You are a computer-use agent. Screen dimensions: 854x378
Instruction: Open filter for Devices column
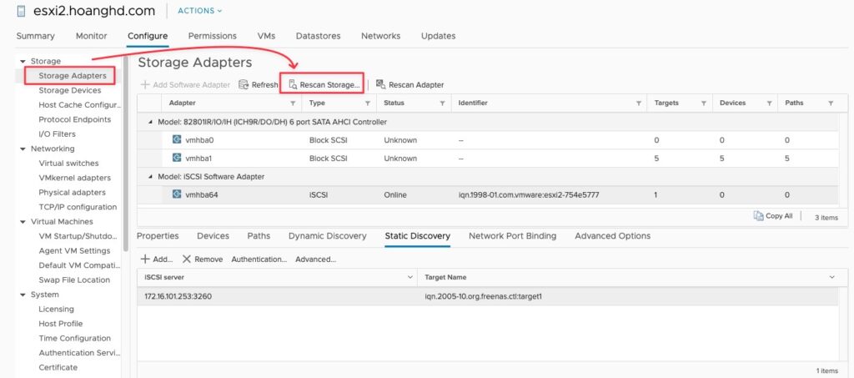coord(769,103)
